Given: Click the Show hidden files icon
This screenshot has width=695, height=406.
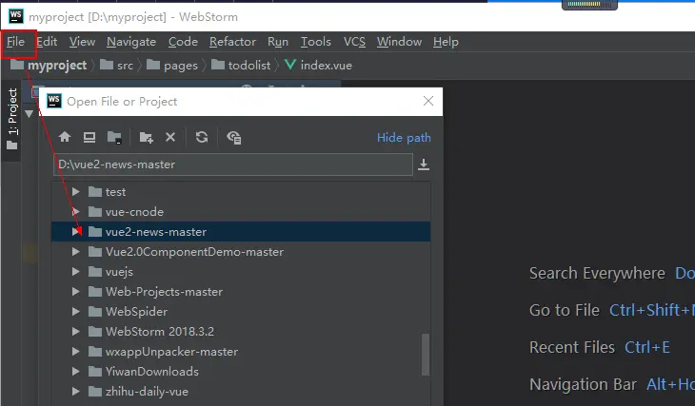Looking at the screenshot, I should click(233, 137).
